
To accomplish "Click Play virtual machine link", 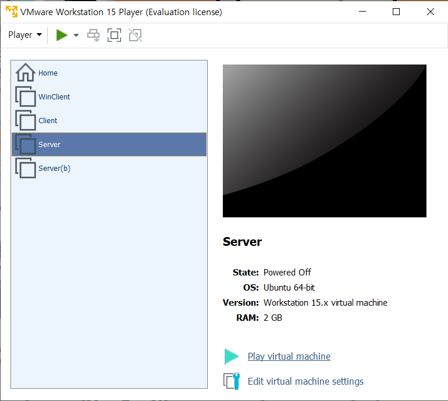I will 289,356.
